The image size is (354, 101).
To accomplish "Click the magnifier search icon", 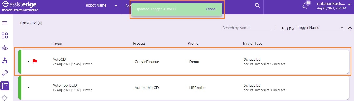I will pos(257,6).
